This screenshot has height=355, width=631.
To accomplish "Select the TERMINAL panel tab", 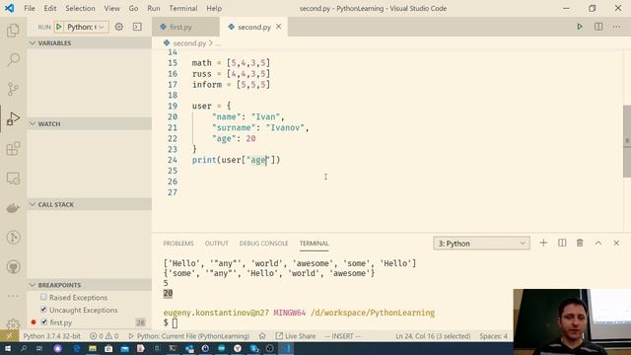I will (x=314, y=244).
